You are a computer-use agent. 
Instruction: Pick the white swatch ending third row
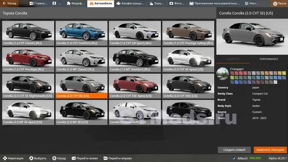[x=275, y=82]
